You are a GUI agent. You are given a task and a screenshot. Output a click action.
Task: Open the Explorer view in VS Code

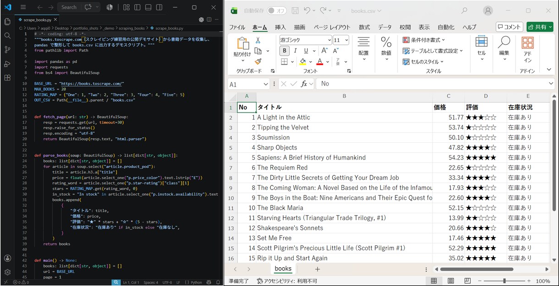point(7,22)
